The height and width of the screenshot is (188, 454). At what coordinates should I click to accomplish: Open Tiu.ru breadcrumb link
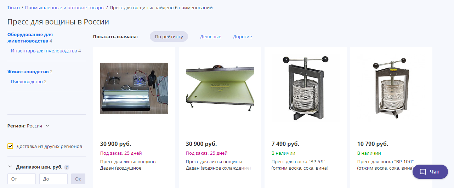click(x=13, y=7)
